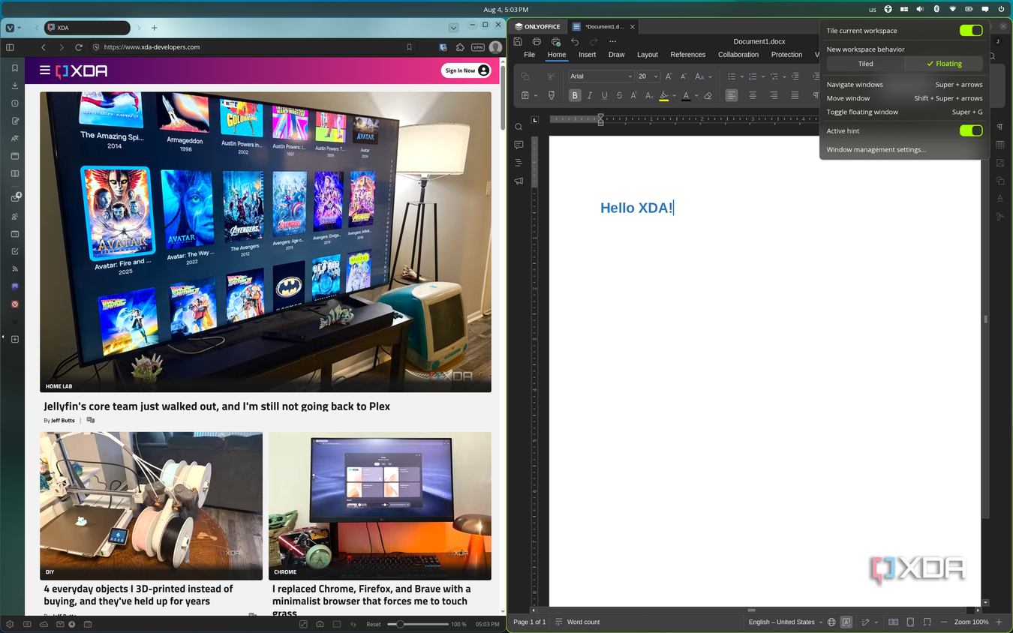
Task: Click the yellow highlight color swatch
Action: pos(663,95)
